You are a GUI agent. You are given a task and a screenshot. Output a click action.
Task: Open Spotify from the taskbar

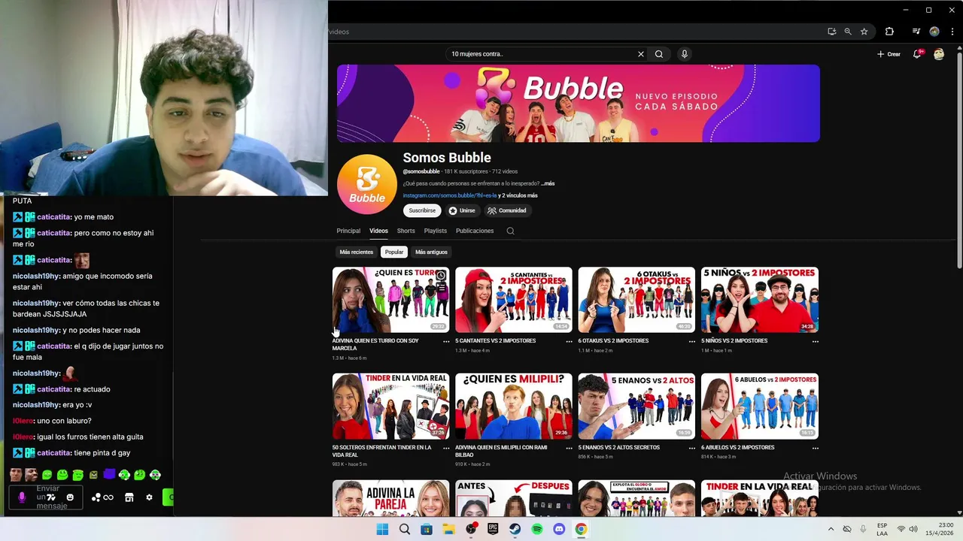coord(537,529)
